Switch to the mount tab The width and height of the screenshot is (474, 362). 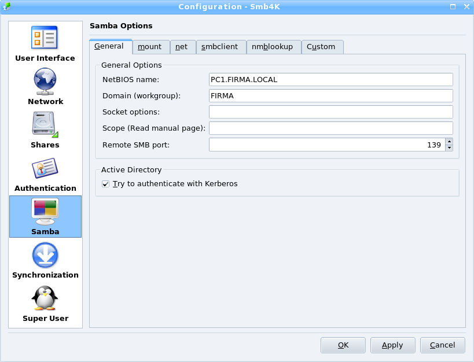[x=151, y=47]
